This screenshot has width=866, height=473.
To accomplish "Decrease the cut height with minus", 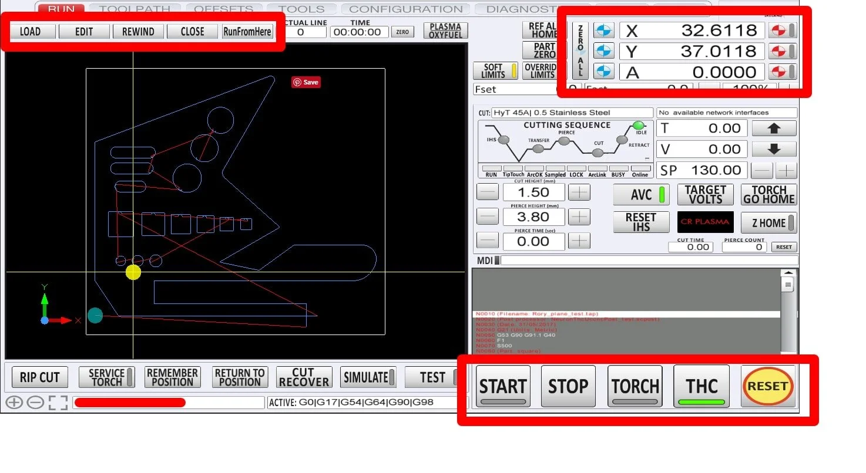I will tap(488, 192).
